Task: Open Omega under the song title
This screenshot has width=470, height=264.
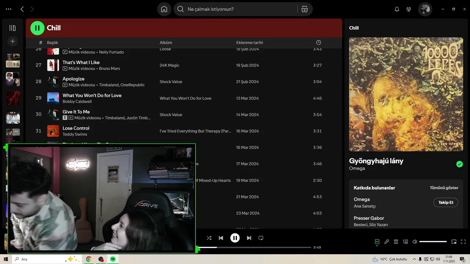Action: [x=357, y=168]
